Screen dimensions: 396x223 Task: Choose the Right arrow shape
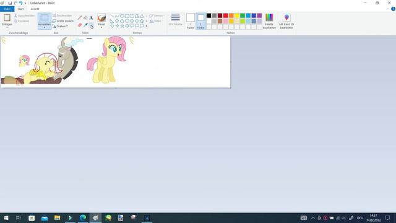(x=132, y=20)
